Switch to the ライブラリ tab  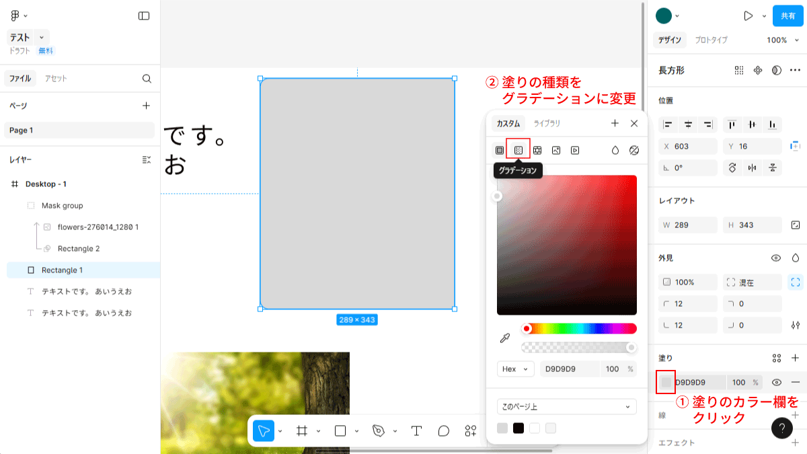coord(547,123)
